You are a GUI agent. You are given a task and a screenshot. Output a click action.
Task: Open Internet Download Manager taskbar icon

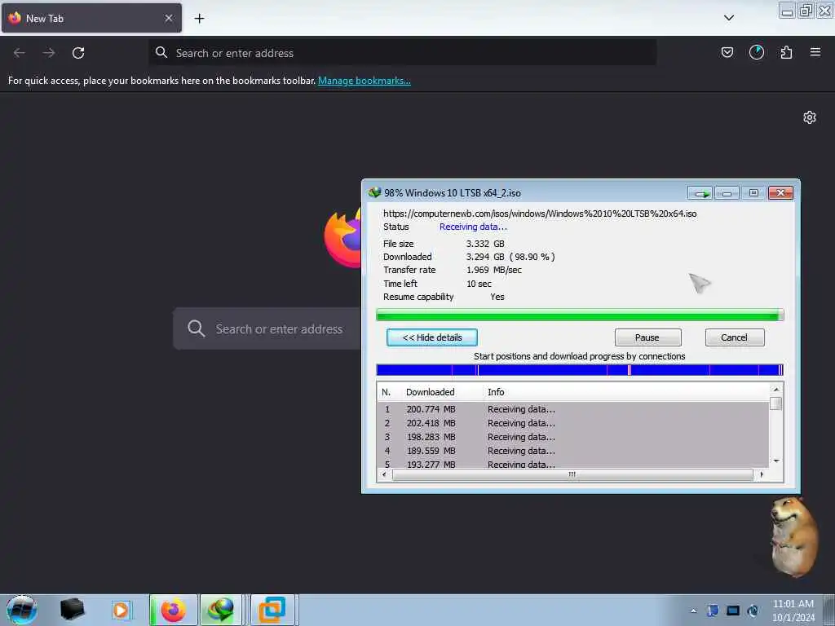tap(220, 610)
